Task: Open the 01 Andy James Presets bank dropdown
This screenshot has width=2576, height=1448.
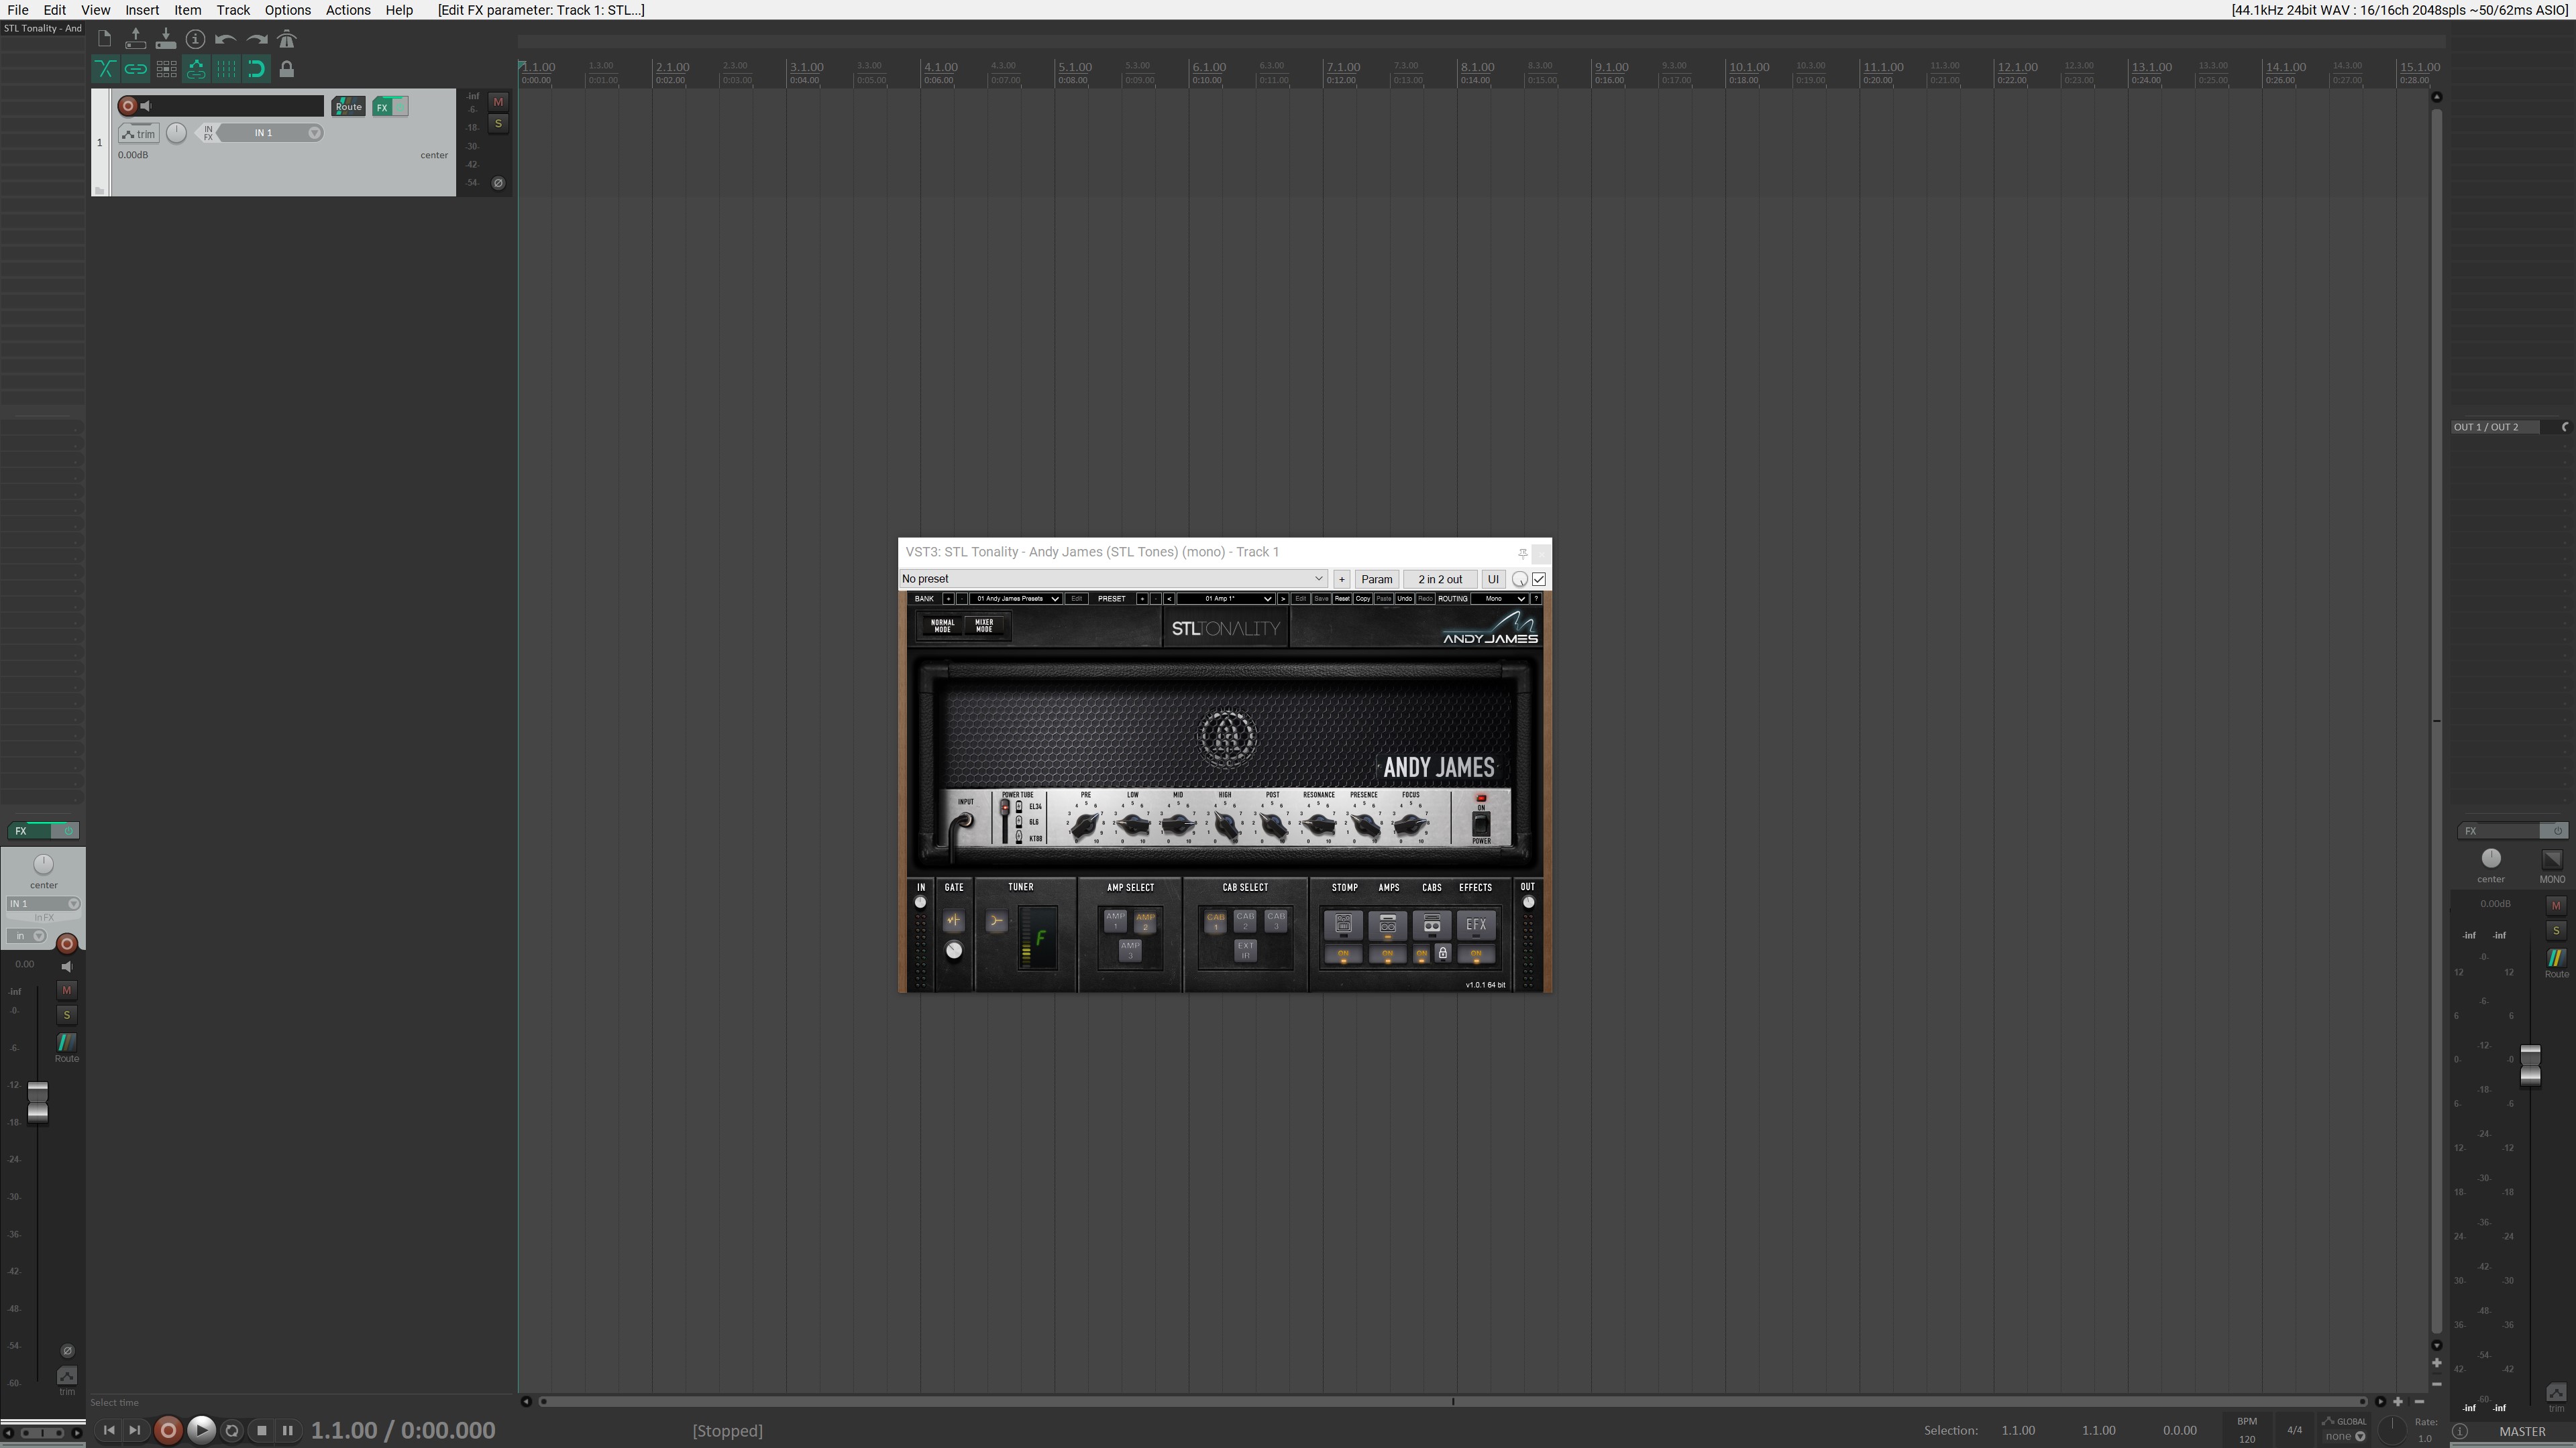Action: coord(1016,599)
